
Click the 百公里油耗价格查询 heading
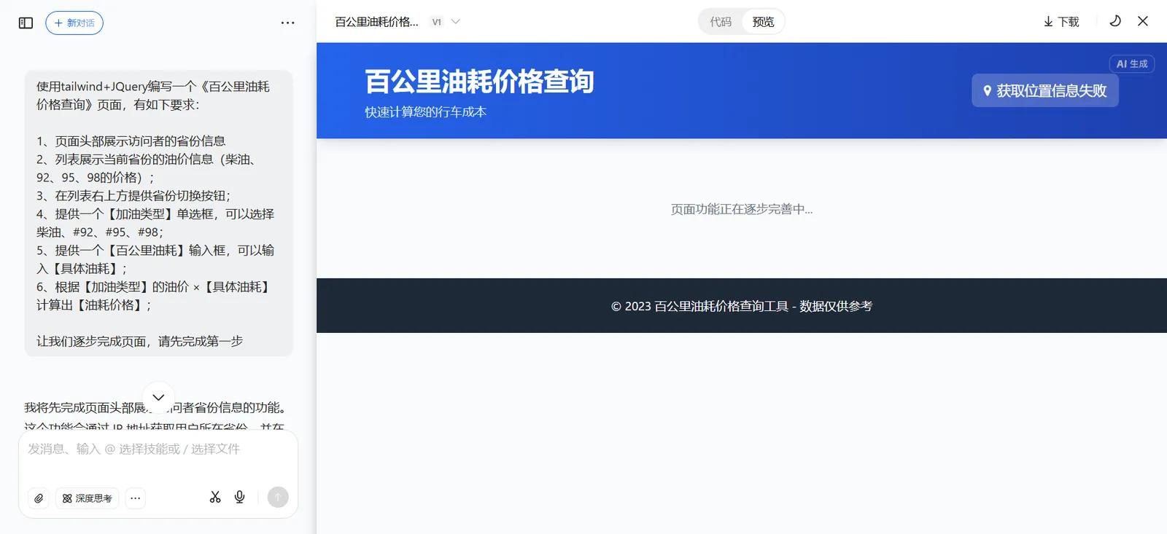click(x=479, y=81)
